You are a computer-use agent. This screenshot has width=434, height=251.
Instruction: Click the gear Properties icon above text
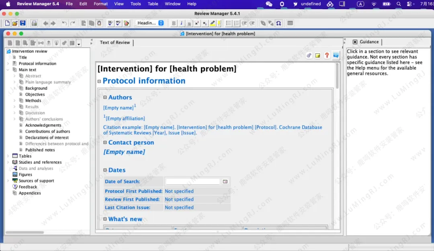[309, 55]
